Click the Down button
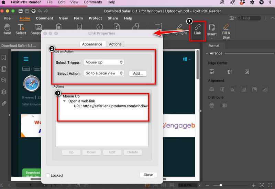This screenshot has height=189, width=275. tap(91, 152)
